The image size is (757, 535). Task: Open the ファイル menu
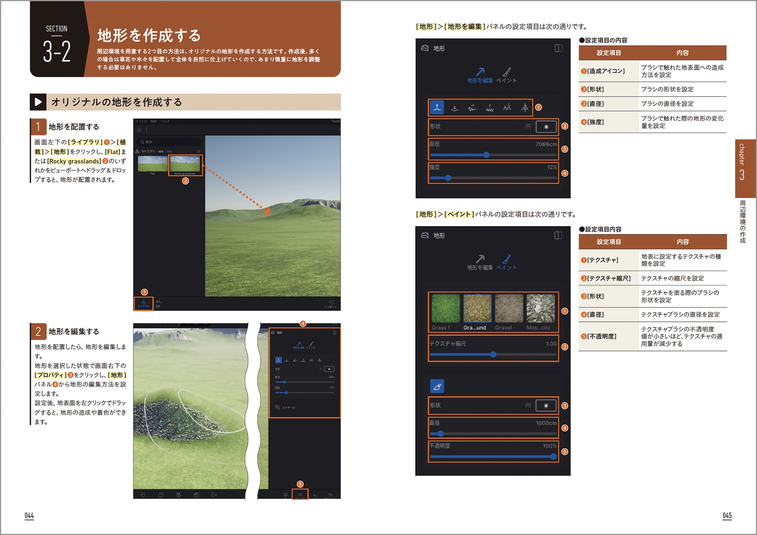[141, 122]
